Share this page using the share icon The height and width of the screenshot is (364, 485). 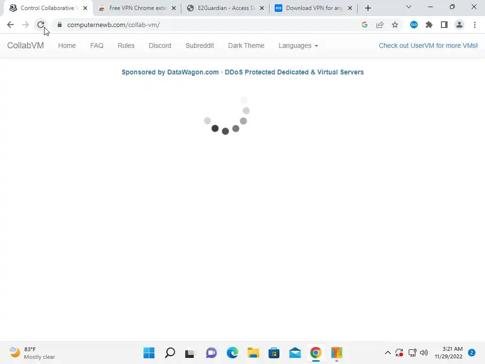[380, 25]
